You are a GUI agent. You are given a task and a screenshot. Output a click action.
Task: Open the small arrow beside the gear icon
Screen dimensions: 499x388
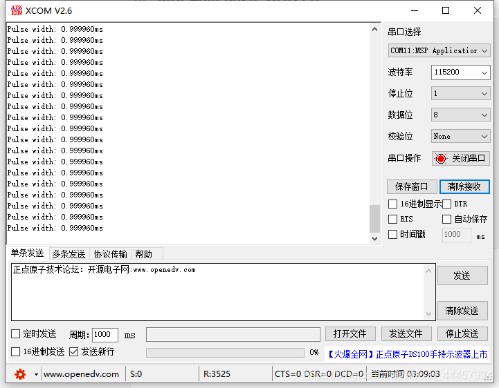pyautogui.click(x=36, y=375)
